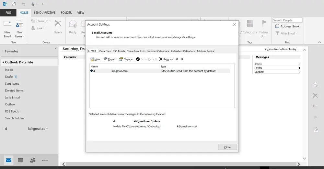Click the Send/Receive All Folders quick access icon
This screenshot has width=324, height=169.
pyautogui.click(x=14, y=4)
